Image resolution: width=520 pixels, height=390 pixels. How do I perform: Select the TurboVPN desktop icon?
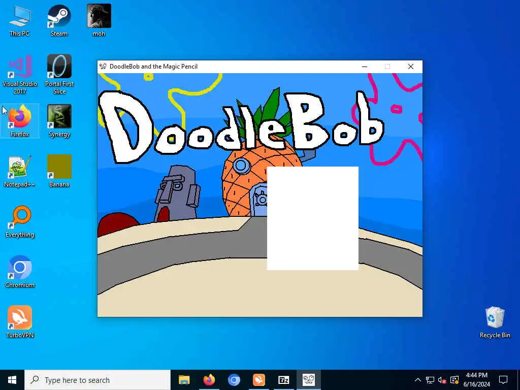20,321
